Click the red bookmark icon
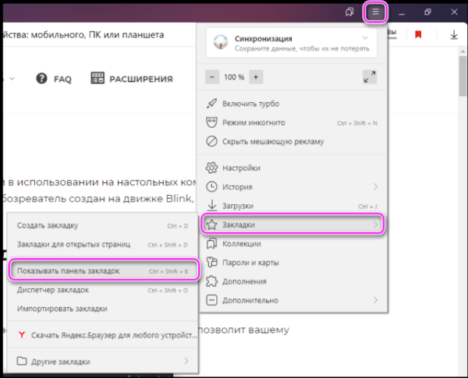Screen dimensions: 468x378 pyautogui.click(x=418, y=34)
